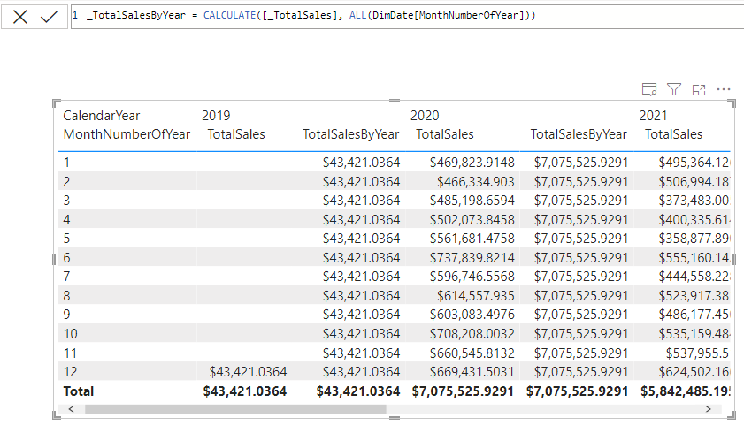Select the 2021 column year header

pos(654,116)
